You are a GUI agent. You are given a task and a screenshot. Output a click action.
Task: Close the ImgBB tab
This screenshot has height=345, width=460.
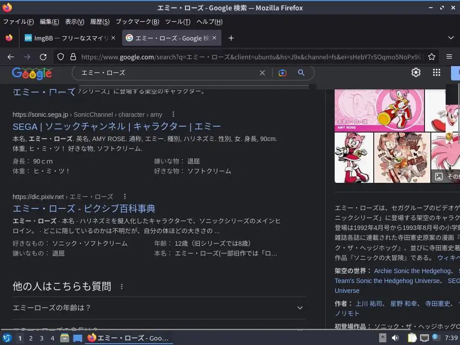pyautogui.click(x=113, y=38)
